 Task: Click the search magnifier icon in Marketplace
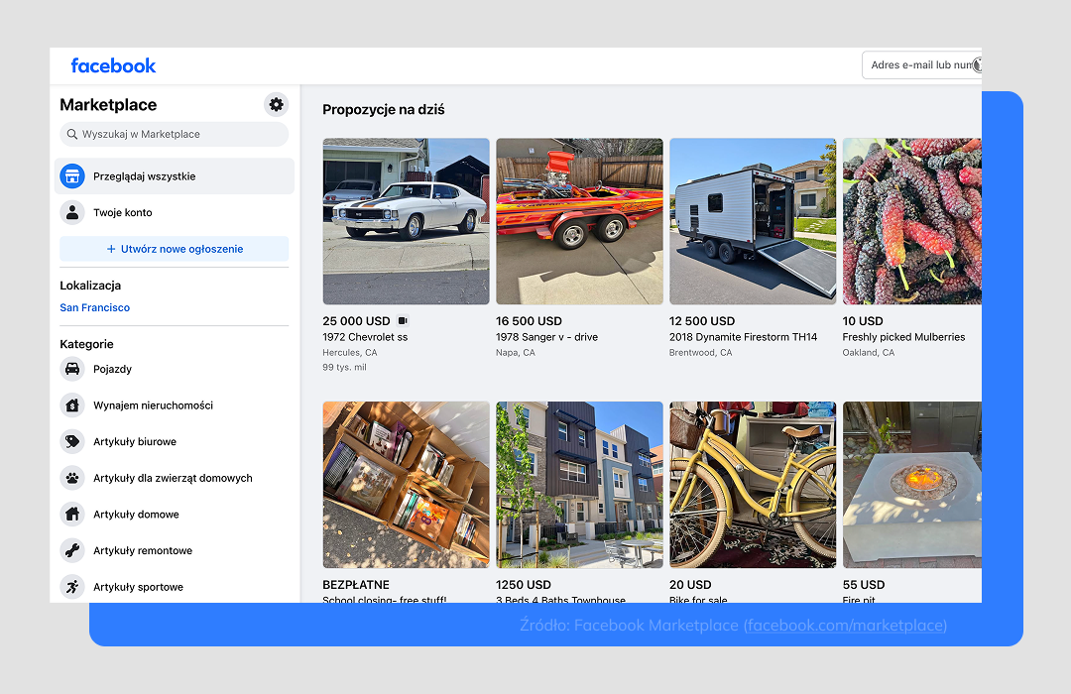click(71, 134)
